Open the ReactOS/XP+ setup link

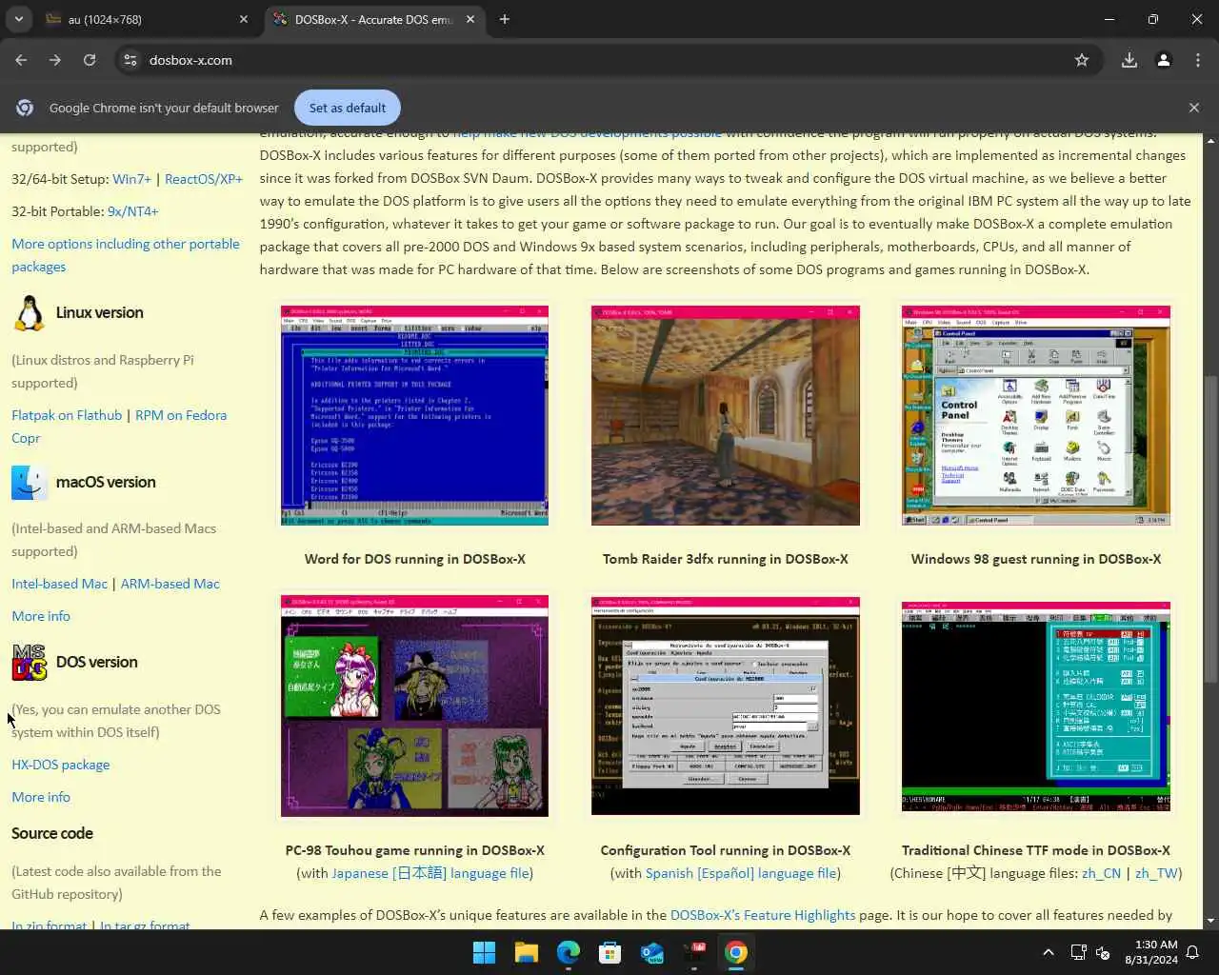tap(204, 179)
